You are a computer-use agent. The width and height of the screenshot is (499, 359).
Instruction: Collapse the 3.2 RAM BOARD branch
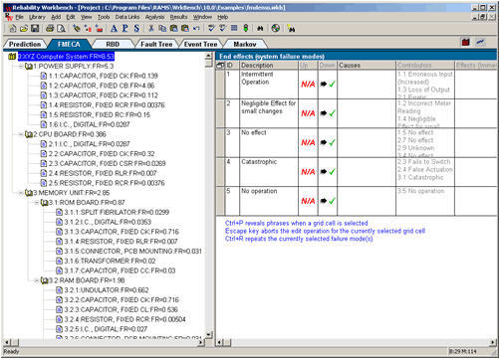coord(36,280)
